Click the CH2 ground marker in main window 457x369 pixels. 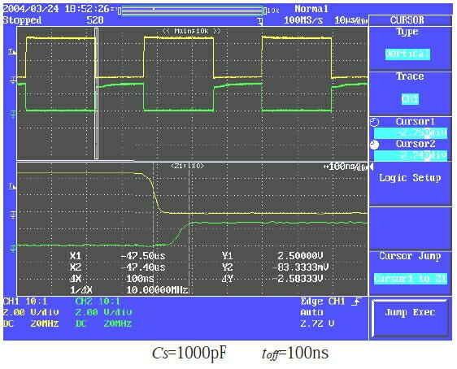[x=13, y=114]
